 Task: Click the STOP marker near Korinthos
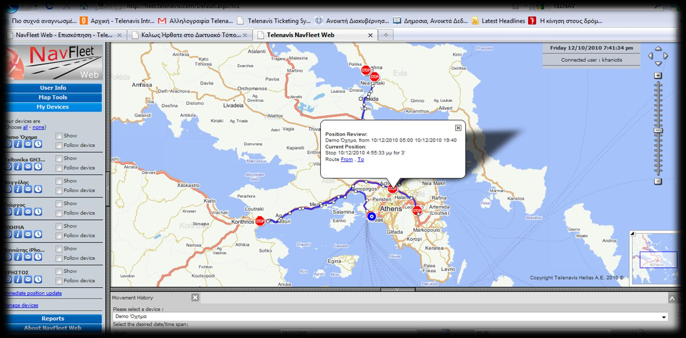[260, 221]
